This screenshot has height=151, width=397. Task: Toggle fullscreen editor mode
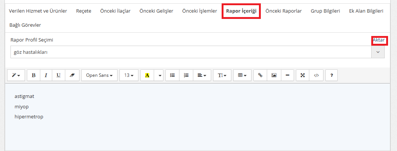(x=303, y=75)
